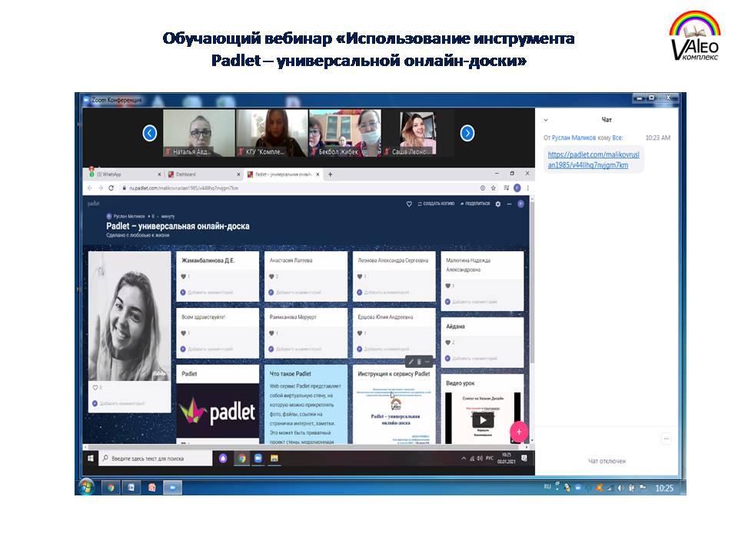The width and height of the screenshot is (738, 553).
Task: Go forward in the browser
Action: click(100, 188)
